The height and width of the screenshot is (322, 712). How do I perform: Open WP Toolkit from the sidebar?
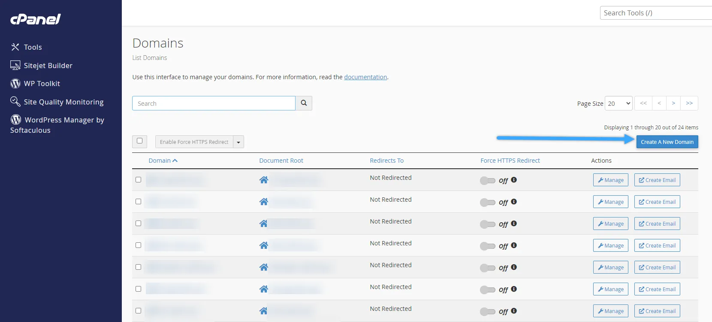(x=35, y=83)
